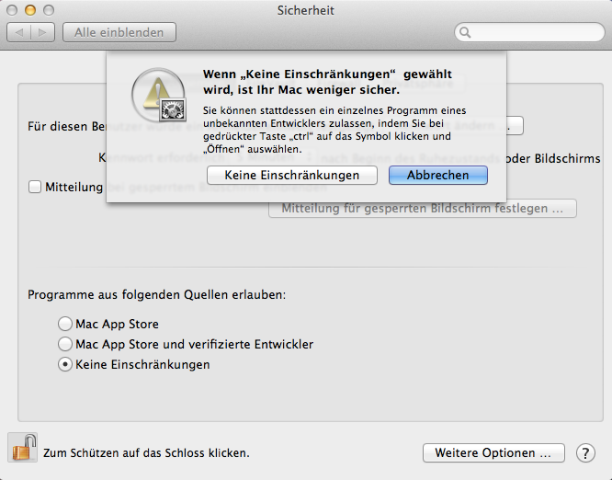Click the magnifier icon in search field
This screenshot has width=612, height=480.
[465, 32]
